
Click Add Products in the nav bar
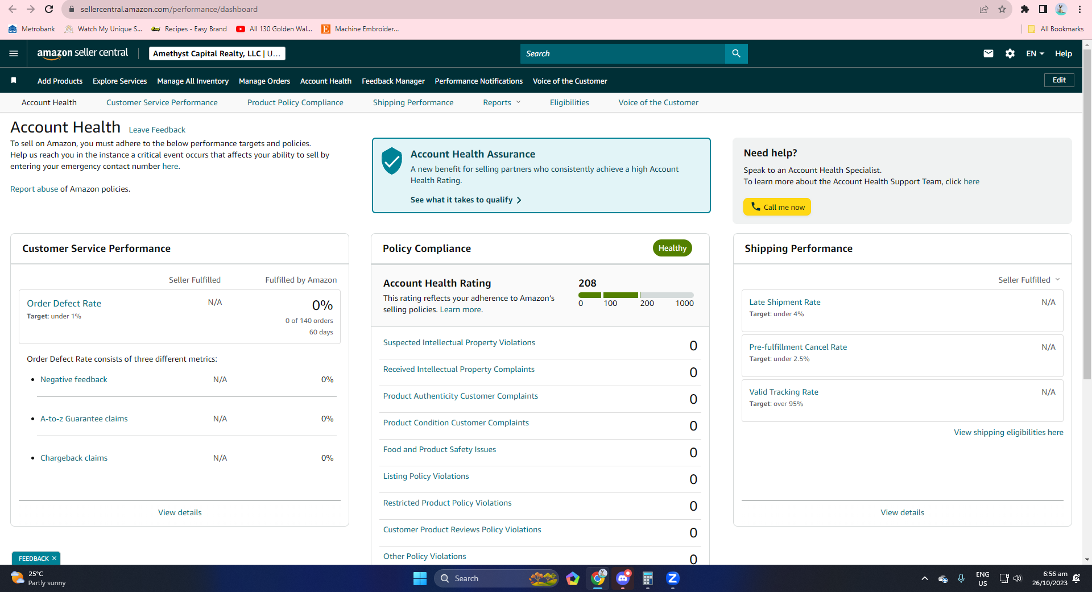60,81
